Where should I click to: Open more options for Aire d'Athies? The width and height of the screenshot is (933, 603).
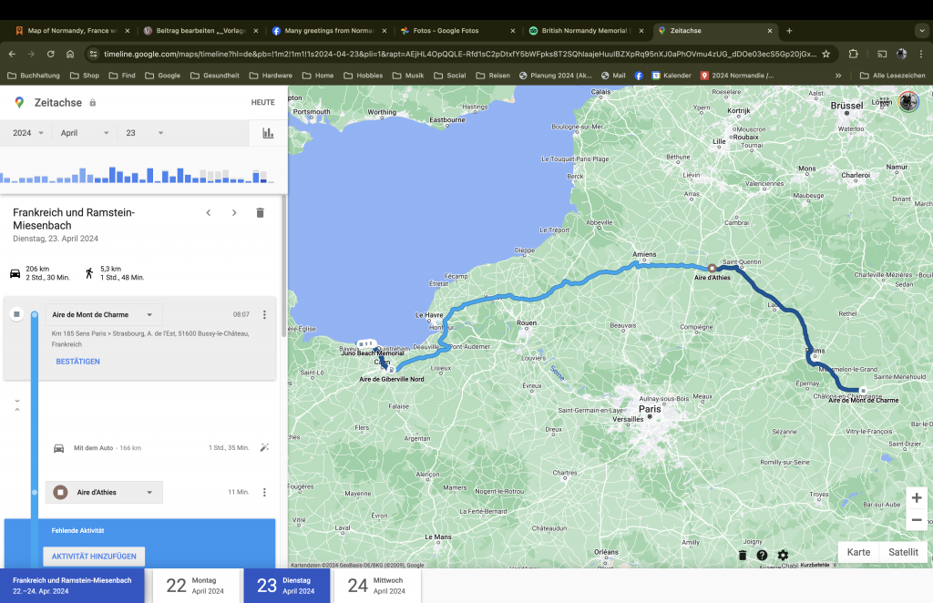click(x=265, y=493)
